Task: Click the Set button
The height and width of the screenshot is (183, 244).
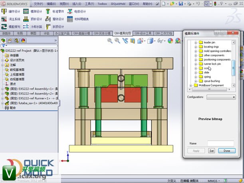Action: tap(212, 151)
